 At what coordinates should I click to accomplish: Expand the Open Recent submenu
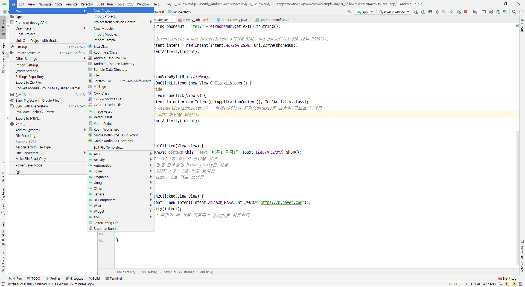point(48,28)
